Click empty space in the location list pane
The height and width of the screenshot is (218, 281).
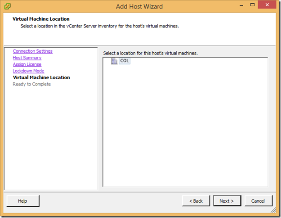click(x=184, y=126)
